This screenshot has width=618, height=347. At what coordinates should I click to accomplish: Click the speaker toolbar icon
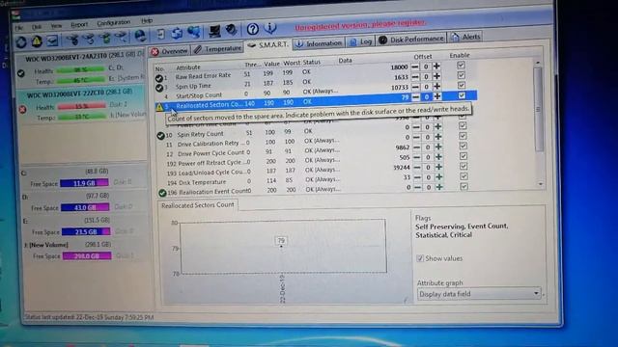pos(231,30)
